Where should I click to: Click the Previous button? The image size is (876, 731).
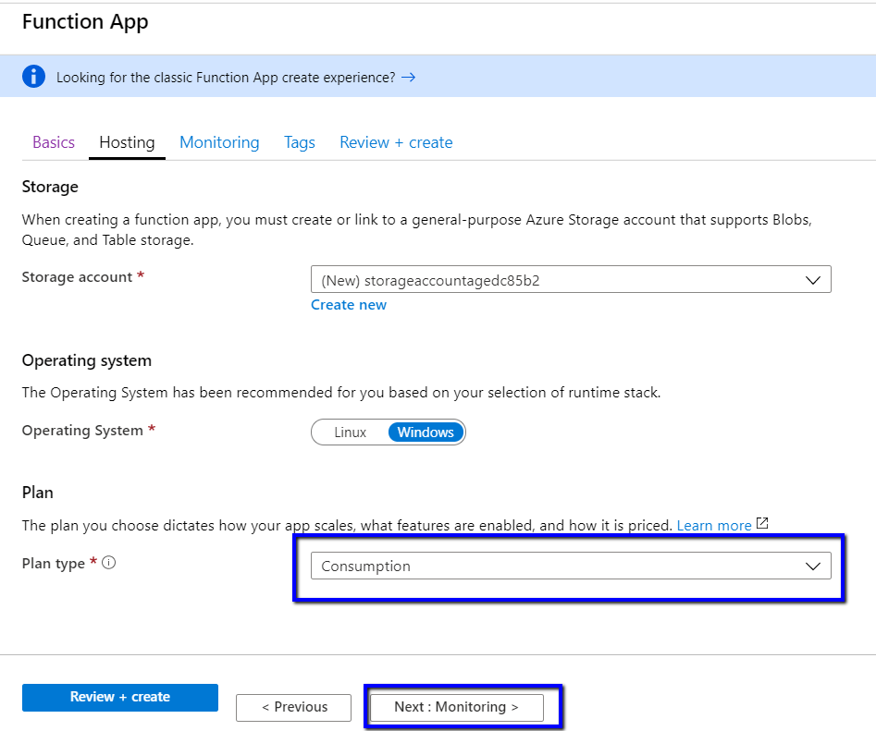[294, 707]
